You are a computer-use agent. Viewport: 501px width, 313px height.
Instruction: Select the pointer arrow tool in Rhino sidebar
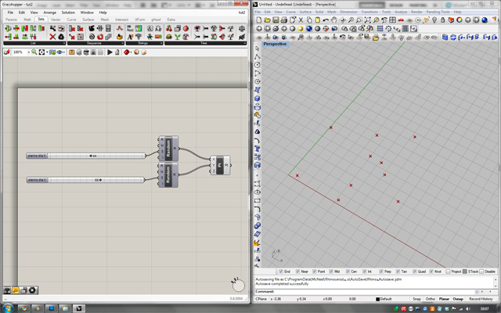[258, 49]
